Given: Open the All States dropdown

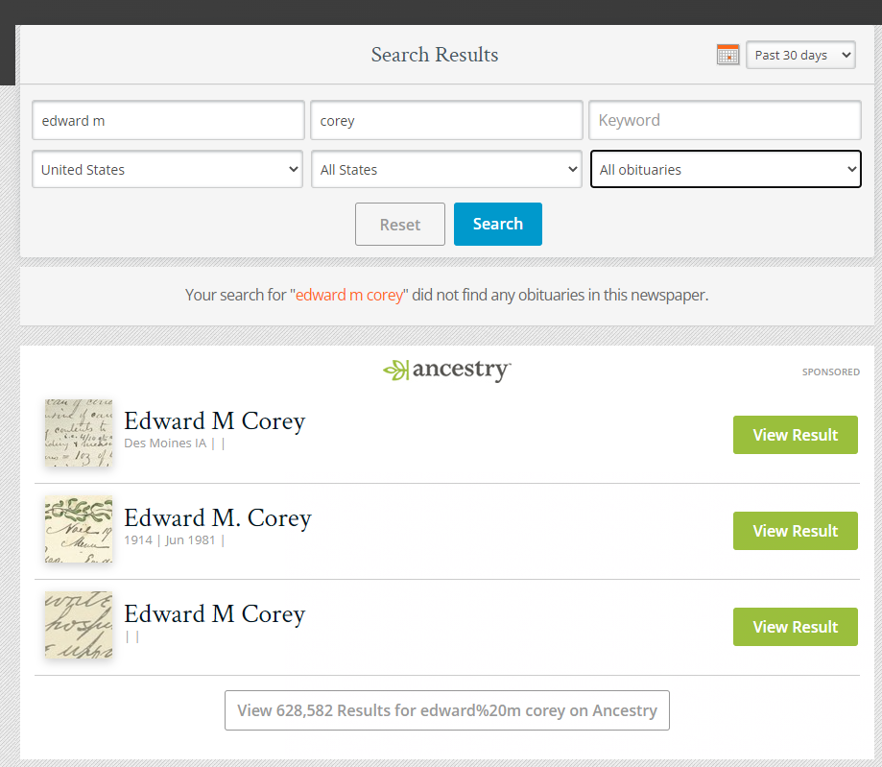Looking at the screenshot, I should coord(446,169).
